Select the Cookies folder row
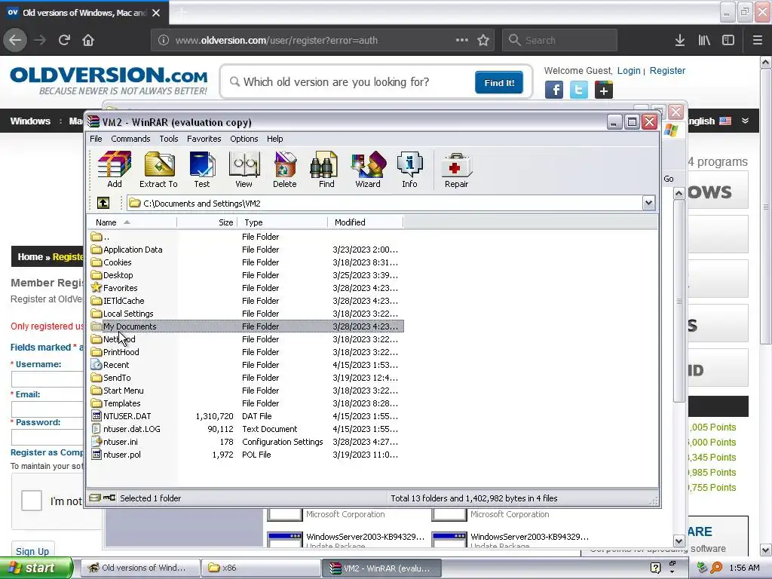Screen dimensions: 772x579 pos(245,262)
